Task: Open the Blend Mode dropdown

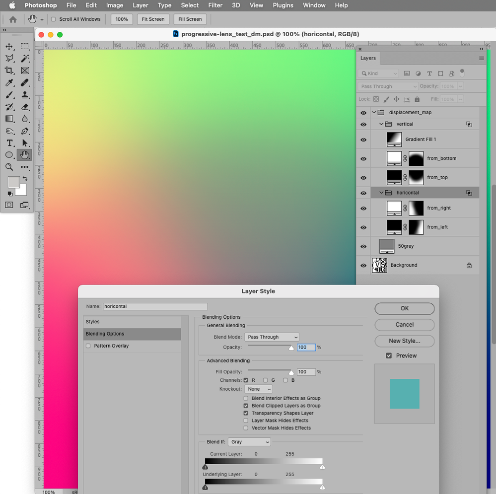Action: [272, 337]
